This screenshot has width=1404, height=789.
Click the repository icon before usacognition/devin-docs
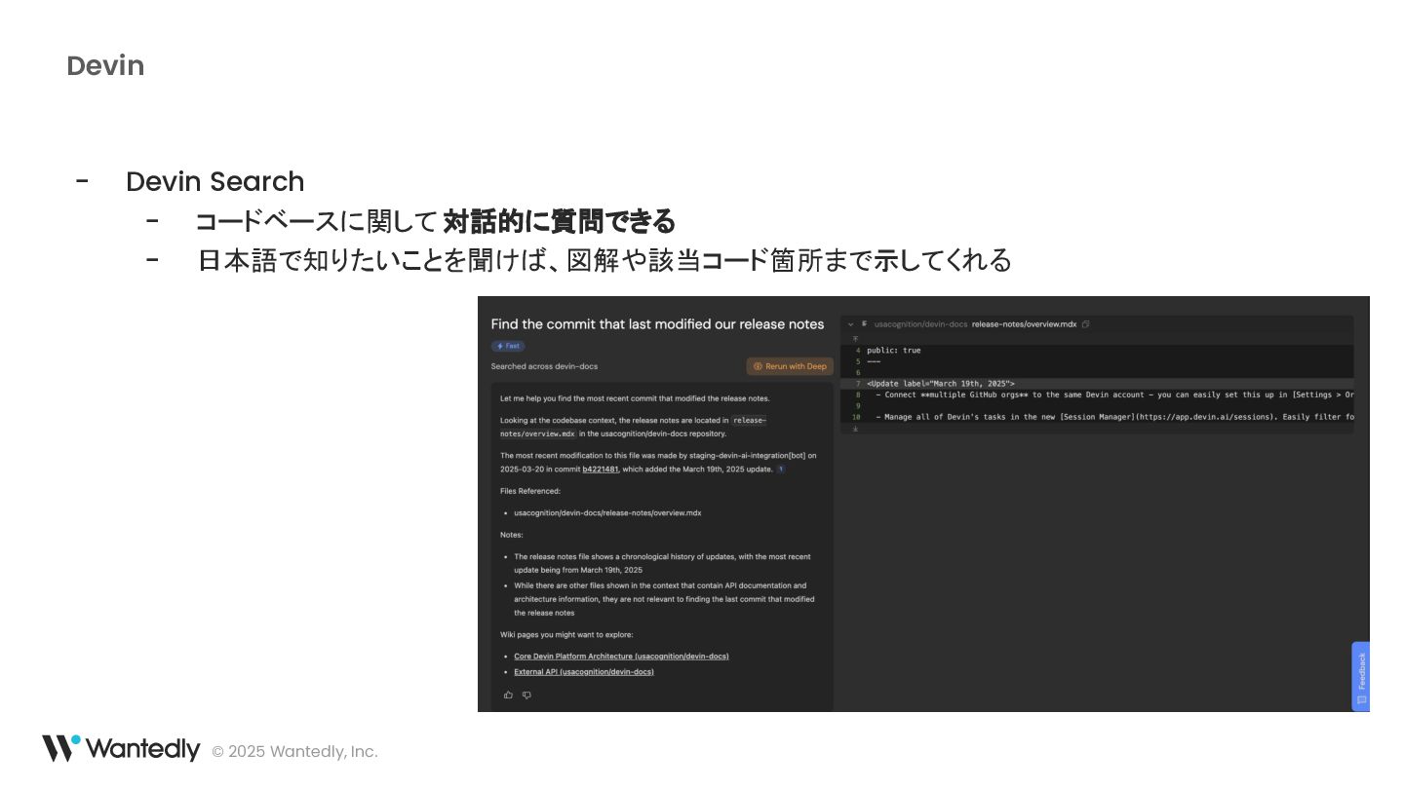click(x=865, y=324)
